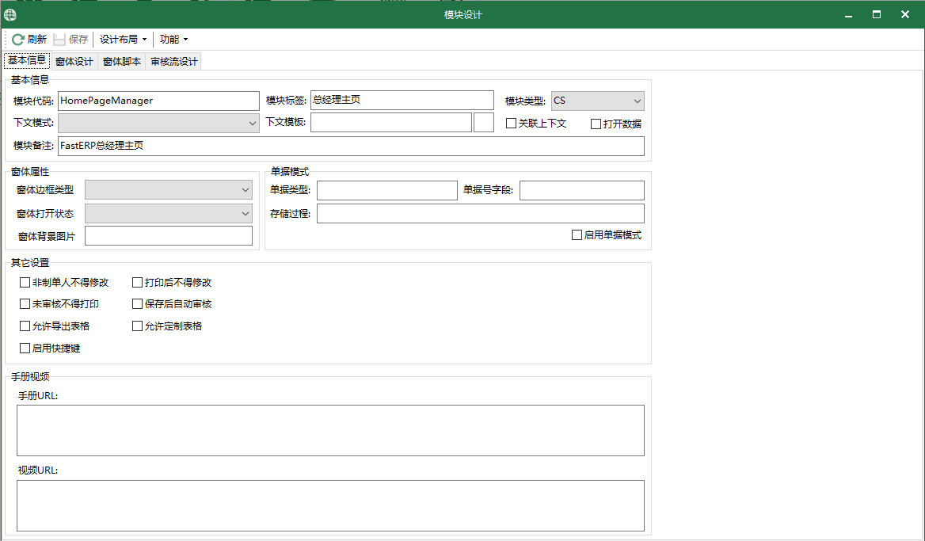
Task: Click the 单据类型 input field
Action: click(387, 191)
